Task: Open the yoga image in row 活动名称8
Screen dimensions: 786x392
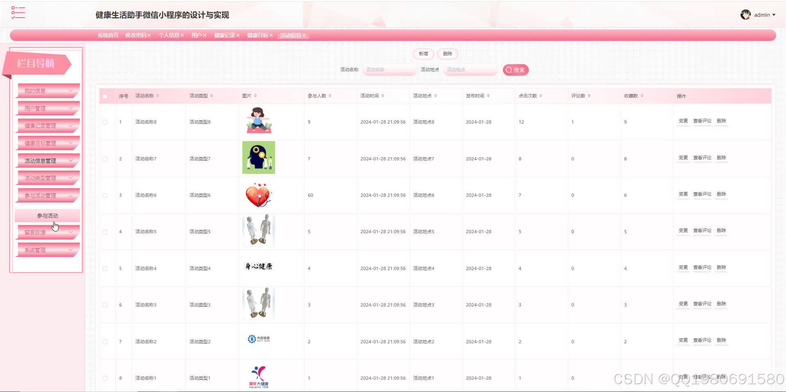Action: (259, 121)
